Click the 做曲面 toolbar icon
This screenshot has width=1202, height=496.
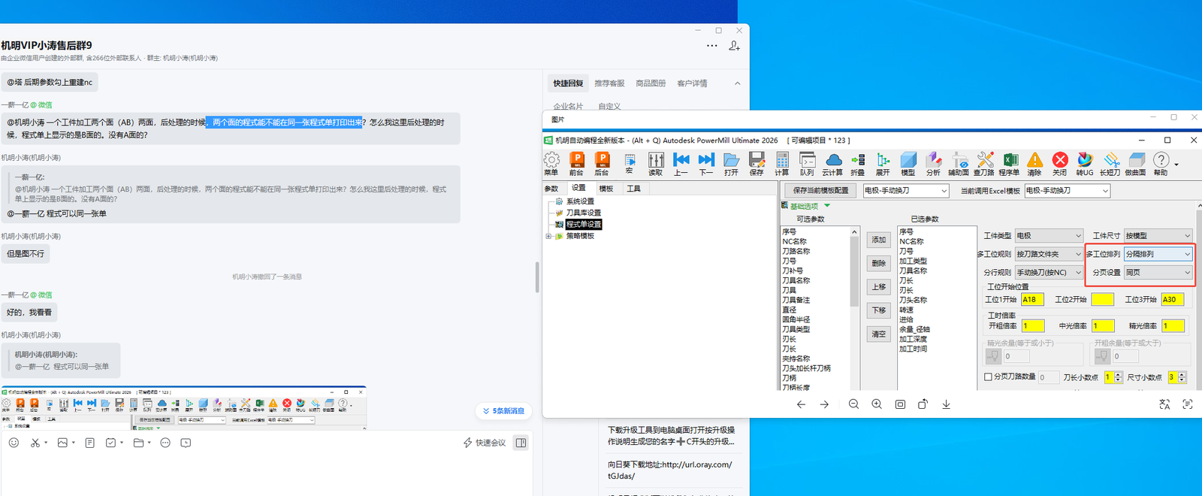coord(1136,163)
